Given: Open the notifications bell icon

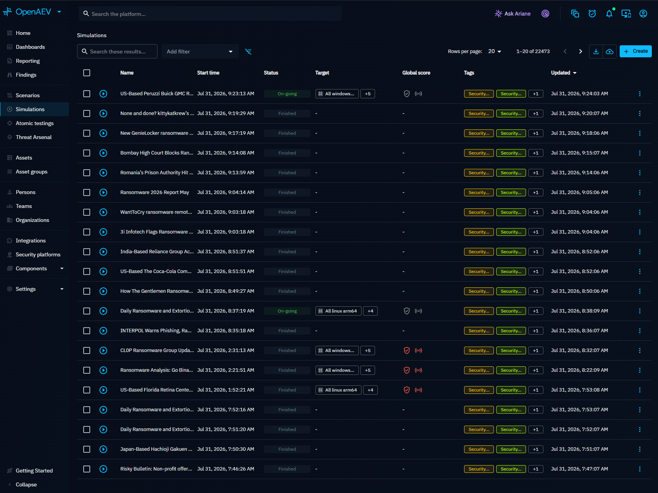Looking at the screenshot, I should click(x=609, y=14).
